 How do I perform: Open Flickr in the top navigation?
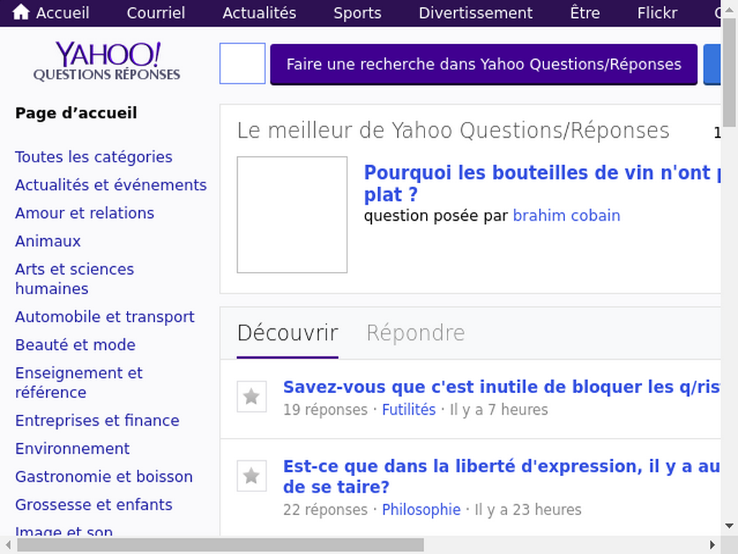pos(657,13)
